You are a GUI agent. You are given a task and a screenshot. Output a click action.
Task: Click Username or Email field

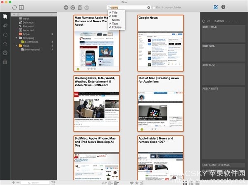pos(224,165)
